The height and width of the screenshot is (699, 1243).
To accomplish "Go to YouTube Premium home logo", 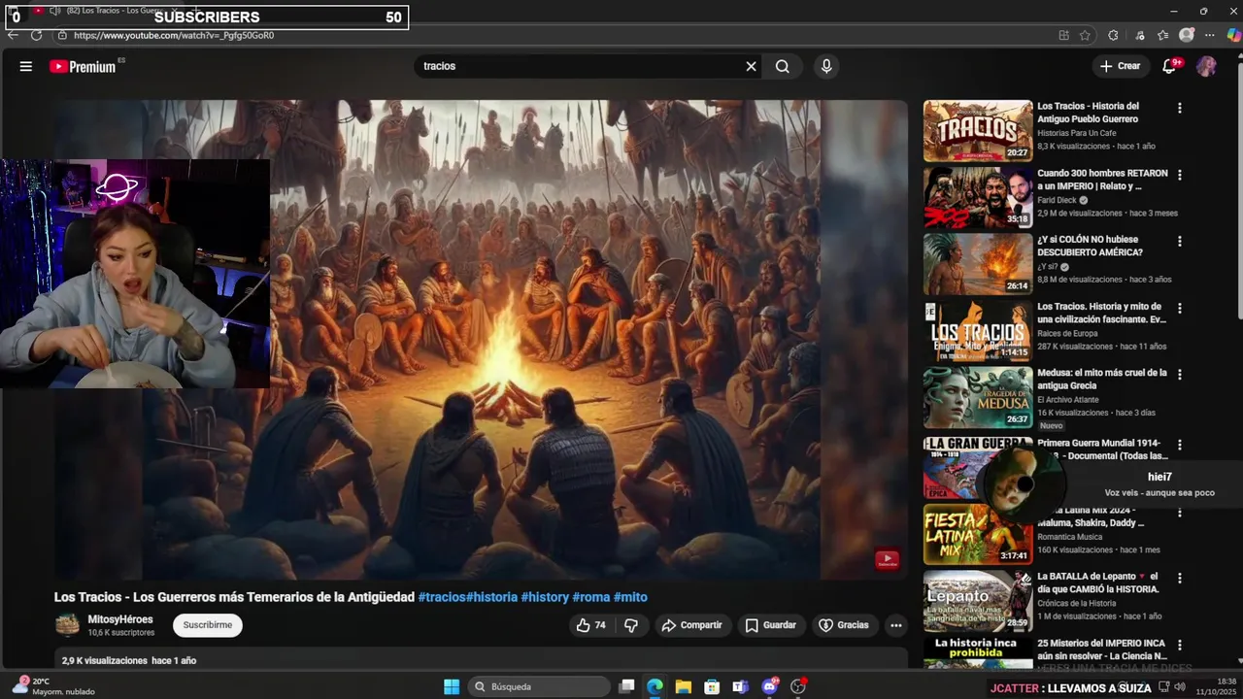I will pos(84,66).
